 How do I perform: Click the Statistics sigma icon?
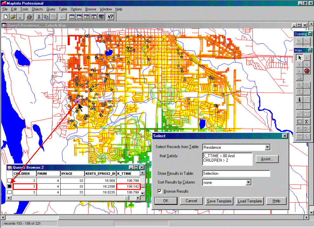(307, 121)
